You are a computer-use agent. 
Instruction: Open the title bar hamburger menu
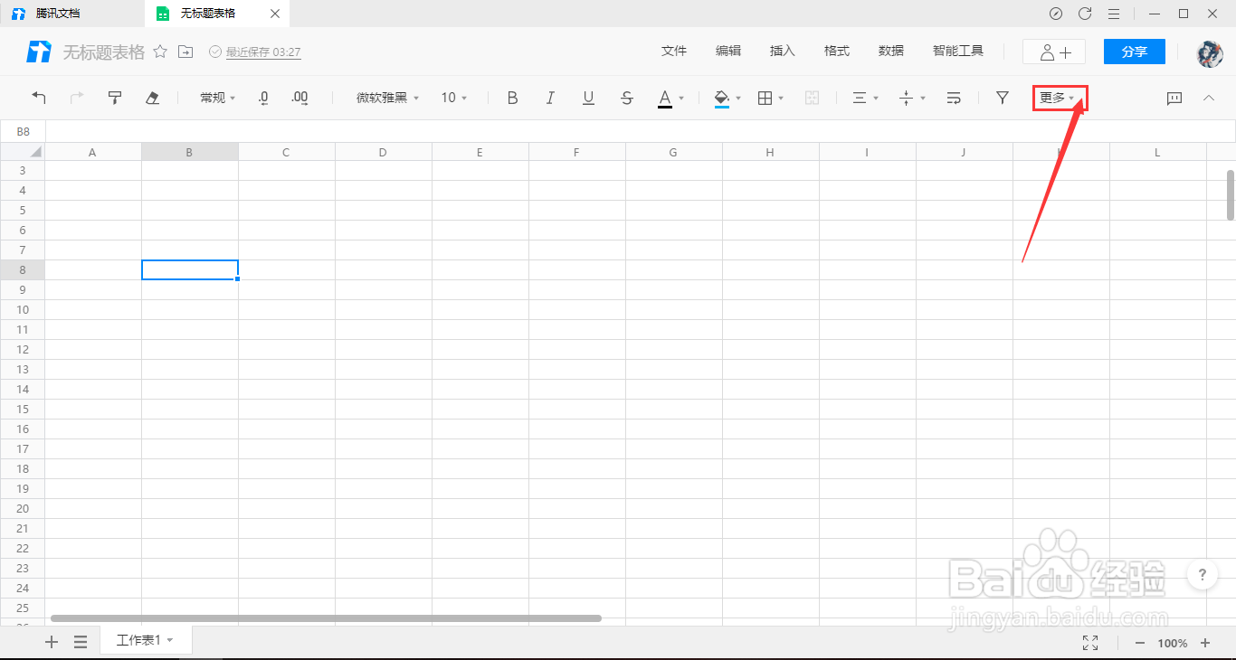[x=1114, y=14]
